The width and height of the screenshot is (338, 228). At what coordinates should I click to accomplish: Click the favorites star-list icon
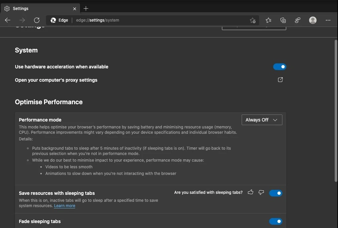(268, 20)
